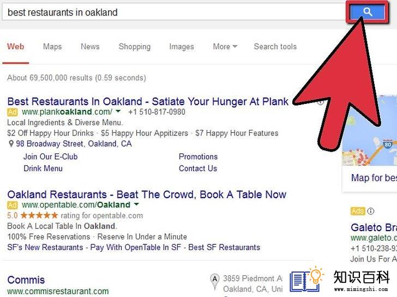The width and height of the screenshot is (397, 297).
Task: Expand the More search category menu
Action: (225, 46)
